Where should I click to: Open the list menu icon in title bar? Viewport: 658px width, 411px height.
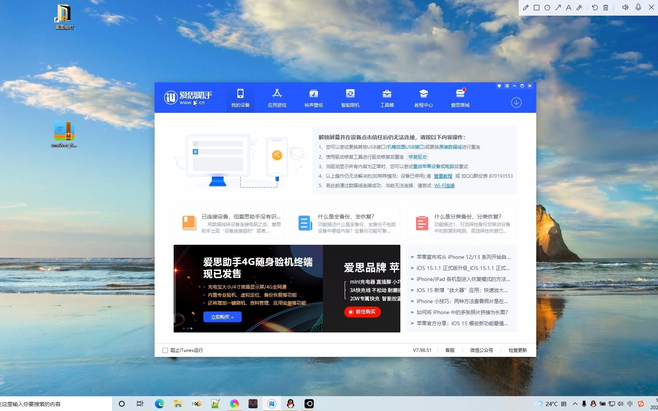point(506,86)
